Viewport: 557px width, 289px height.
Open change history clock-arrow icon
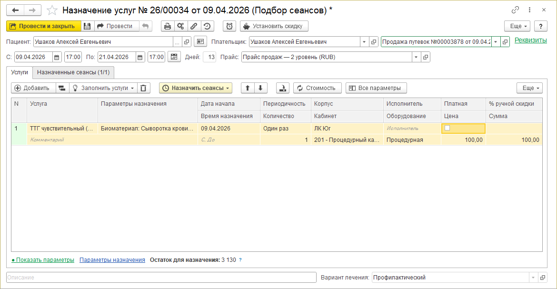point(207,26)
